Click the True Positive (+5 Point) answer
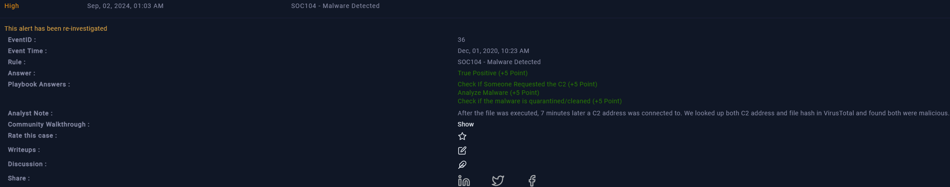 [x=492, y=73]
